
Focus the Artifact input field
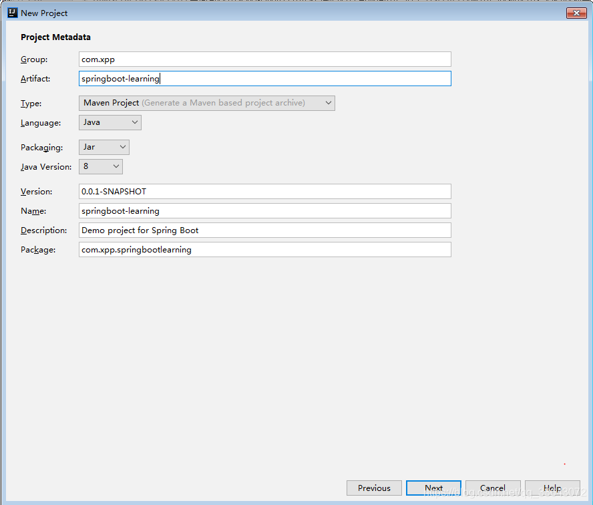(264, 79)
